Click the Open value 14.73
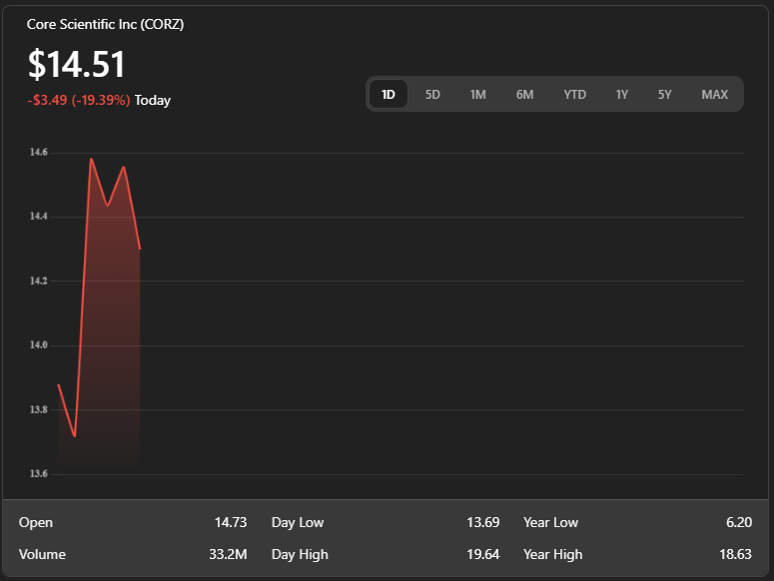 [230, 522]
